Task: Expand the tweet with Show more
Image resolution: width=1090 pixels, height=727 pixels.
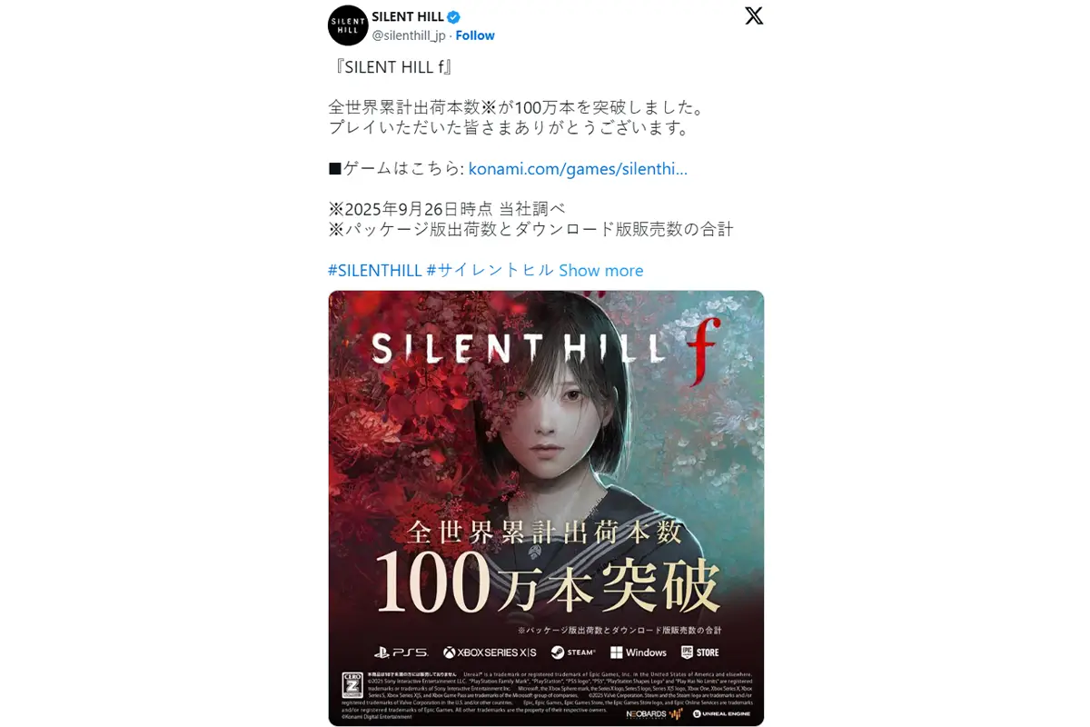Action: coord(601,271)
